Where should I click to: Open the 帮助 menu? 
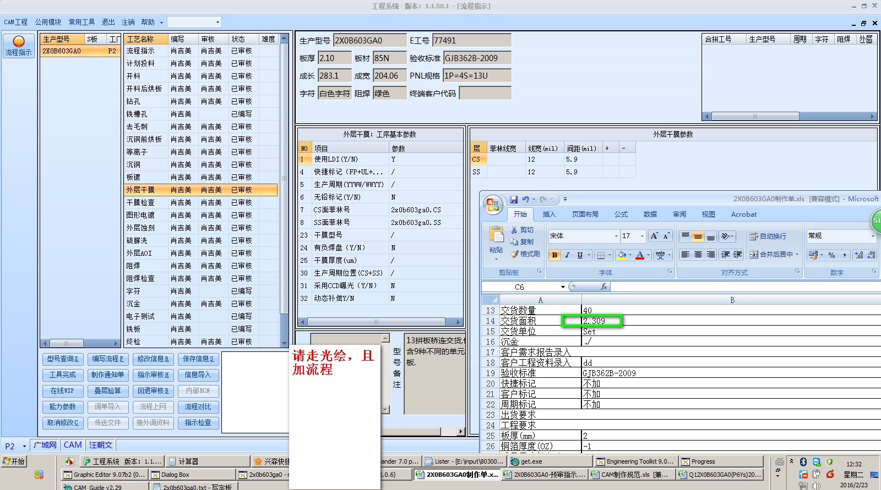[148, 22]
